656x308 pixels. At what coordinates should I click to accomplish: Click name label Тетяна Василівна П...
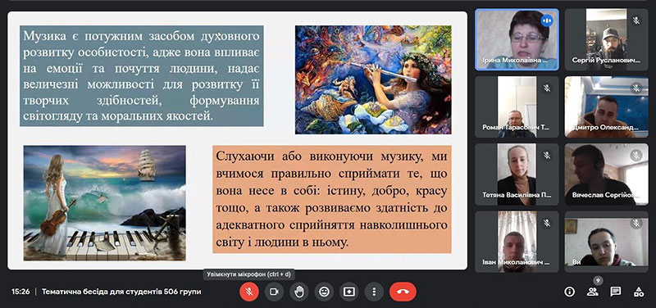(517, 195)
